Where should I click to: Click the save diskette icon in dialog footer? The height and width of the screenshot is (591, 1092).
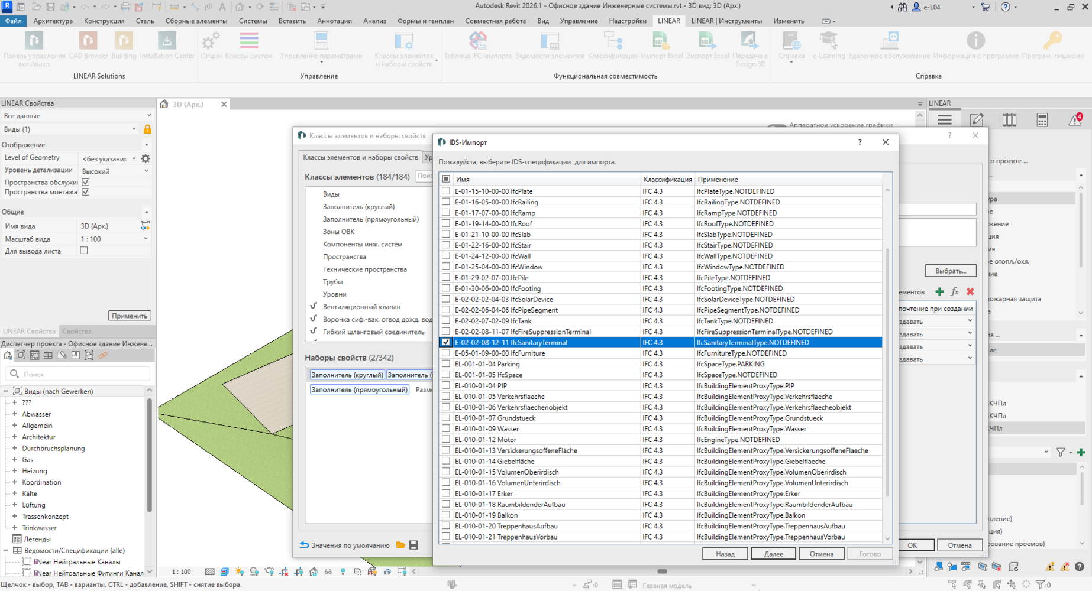413,545
